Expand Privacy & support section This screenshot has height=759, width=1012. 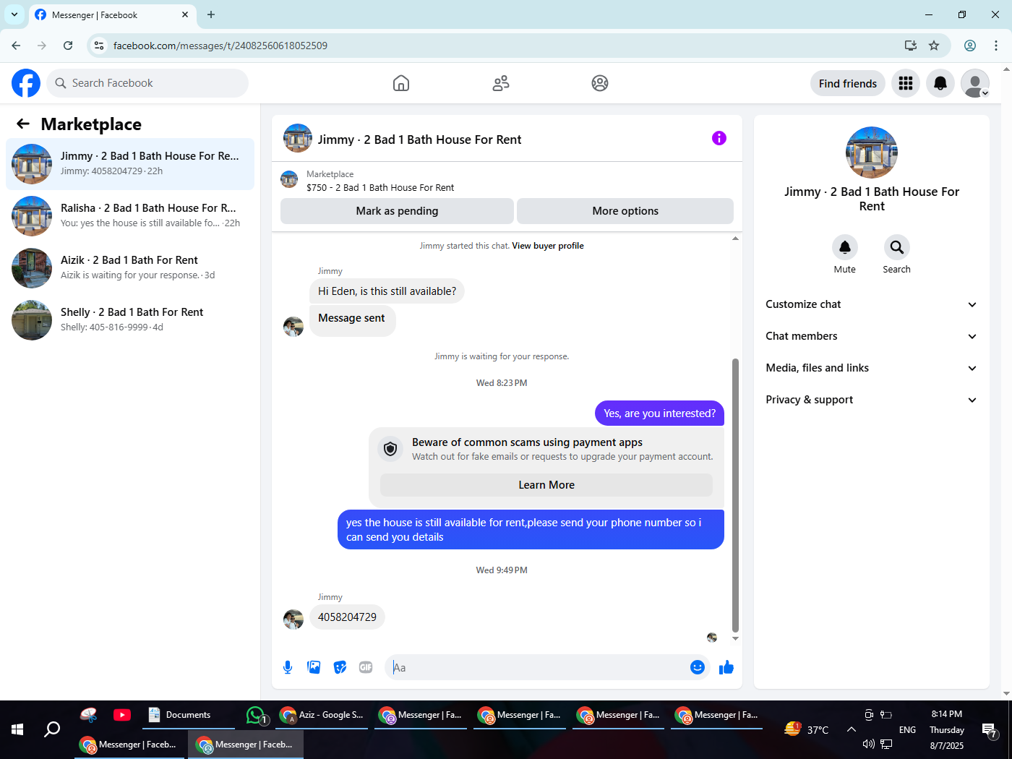click(872, 400)
